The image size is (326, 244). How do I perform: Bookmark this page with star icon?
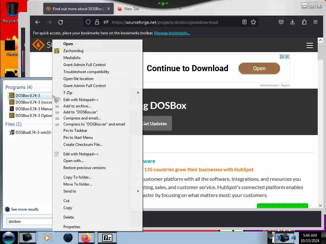tap(253, 22)
